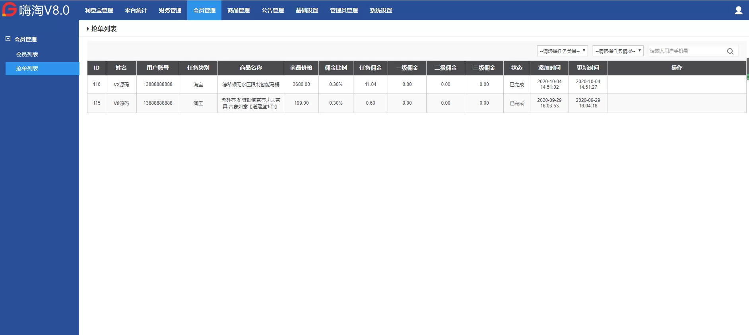Screen dimensions: 749x335
Task: Open the 管理员管理 menu
Action: click(344, 10)
